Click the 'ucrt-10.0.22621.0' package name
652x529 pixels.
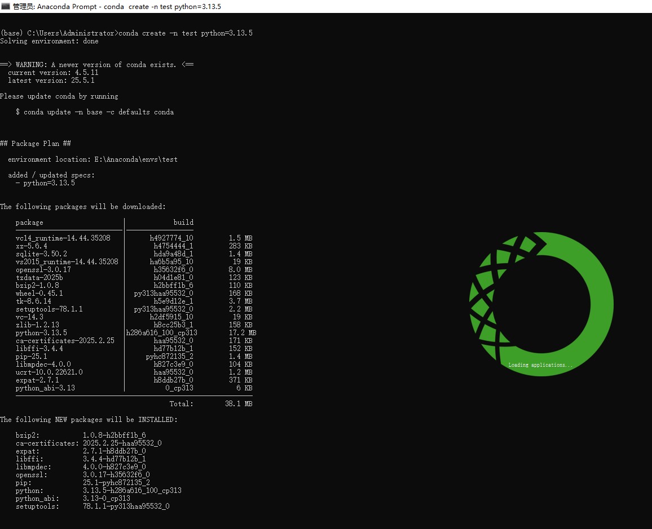click(49, 372)
